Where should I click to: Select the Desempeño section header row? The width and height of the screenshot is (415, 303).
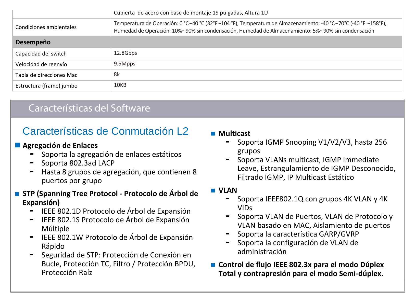coord(207,42)
